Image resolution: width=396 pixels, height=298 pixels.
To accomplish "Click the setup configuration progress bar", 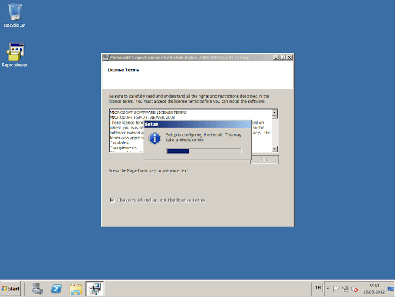I will pyautogui.click(x=204, y=151).
